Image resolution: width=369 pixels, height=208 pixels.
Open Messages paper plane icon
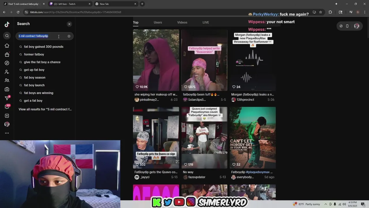7,98
